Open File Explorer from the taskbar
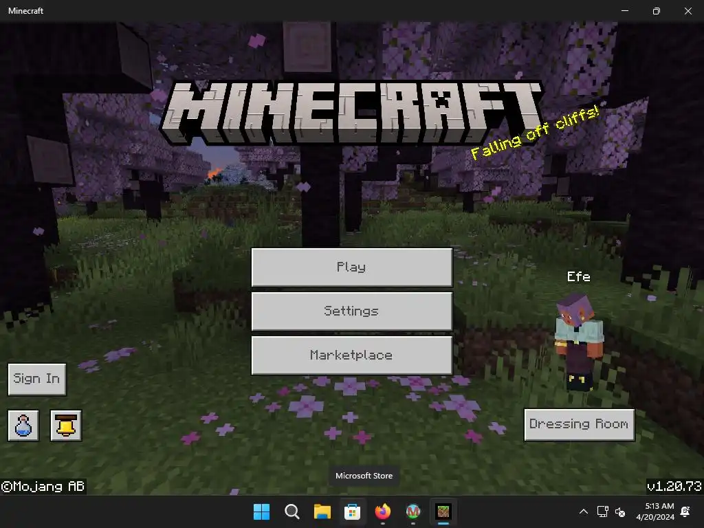The image size is (704, 528). (x=322, y=511)
